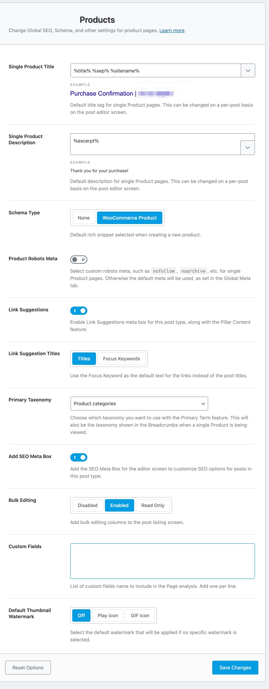
Task: Turn off the Add SEO Meta Box toggle
Action: (78, 457)
